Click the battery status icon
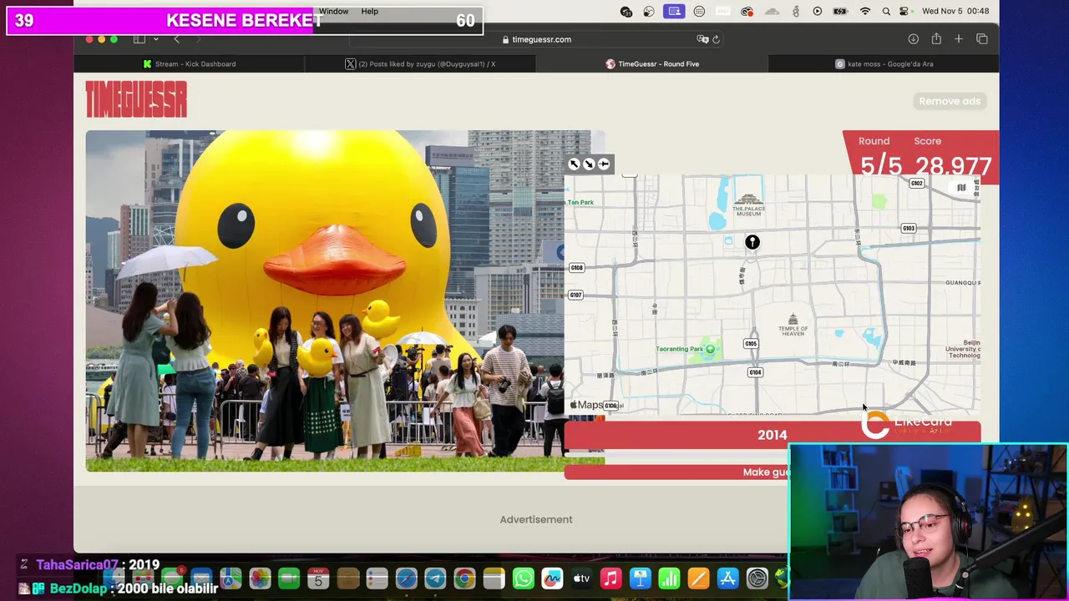Viewport: 1069px width, 601px height. point(841,12)
